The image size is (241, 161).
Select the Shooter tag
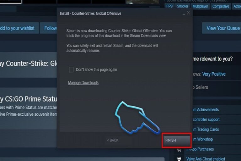point(183,6)
